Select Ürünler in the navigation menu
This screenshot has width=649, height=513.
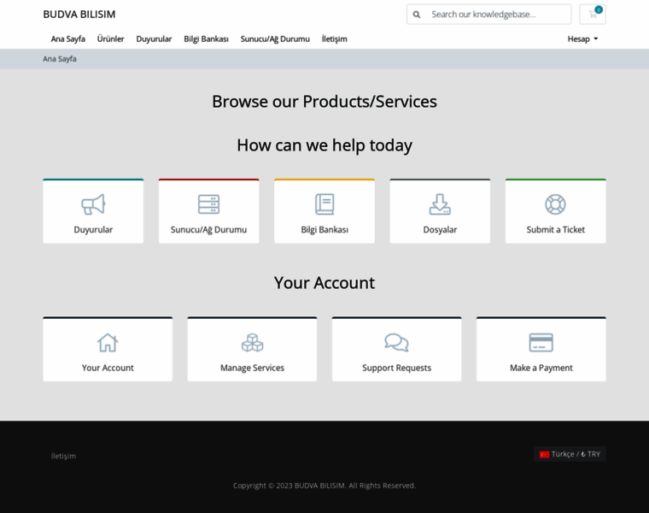(x=110, y=38)
